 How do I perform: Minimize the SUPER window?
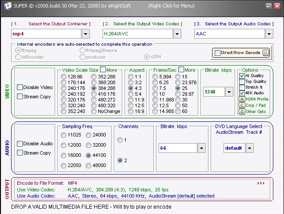(x=268, y=6)
